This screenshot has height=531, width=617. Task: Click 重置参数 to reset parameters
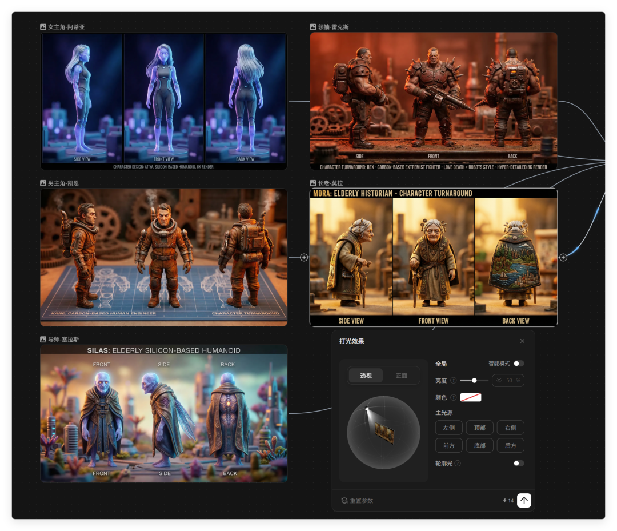(358, 501)
